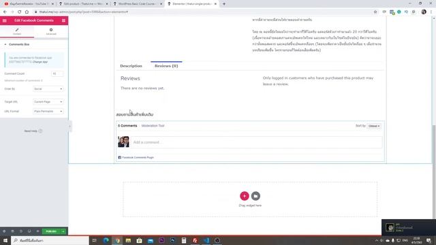Open File Explorer from the taskbar
The width and height of the screenshot is (436, 245).
[128, 240]
